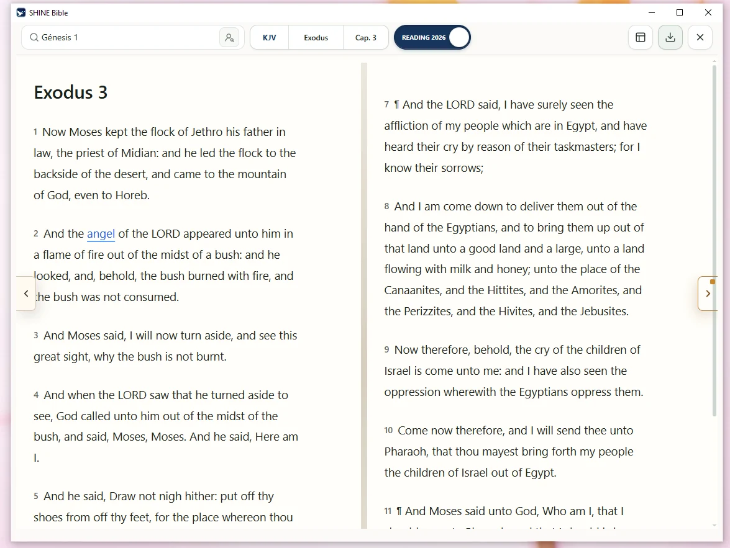Image resolution: width=730 pixels, height=548 pixels.
Task: Click the Exodus 3 heading
Action: point(71,92)
